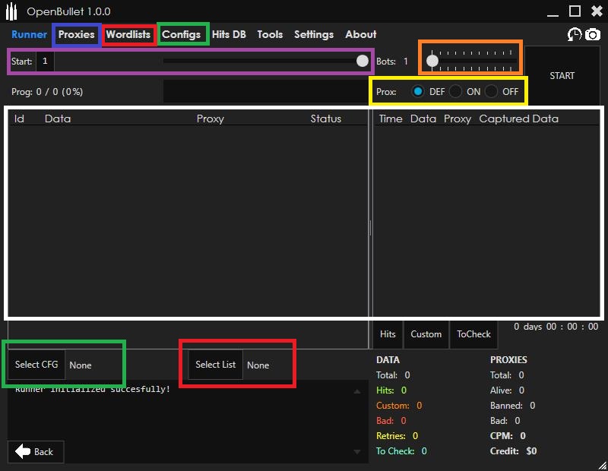Click the To Check: 0 statistic
Image resolution: width=608 pixels, height=471 pixels.
pos(401,450)
